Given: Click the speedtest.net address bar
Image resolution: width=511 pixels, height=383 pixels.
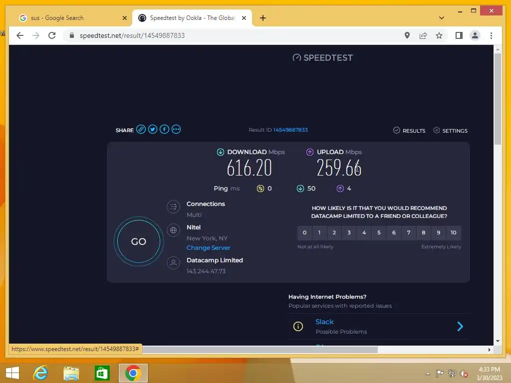Looking at the screenshot, I should tap(235, 35).
